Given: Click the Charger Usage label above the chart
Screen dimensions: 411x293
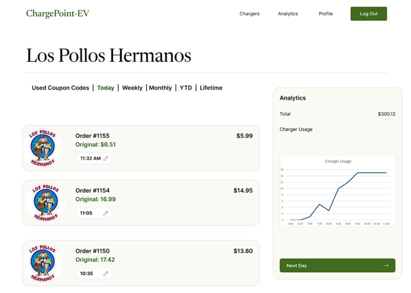Looking at the screenshot, I should pos(296,129).
